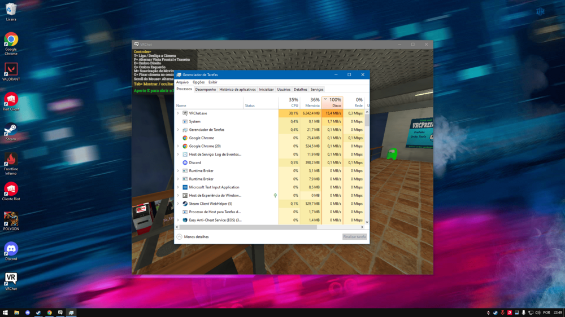Click the VRChat desktop shortcut icon
This screenshot has width=565, height=317.
pos(11,279)
